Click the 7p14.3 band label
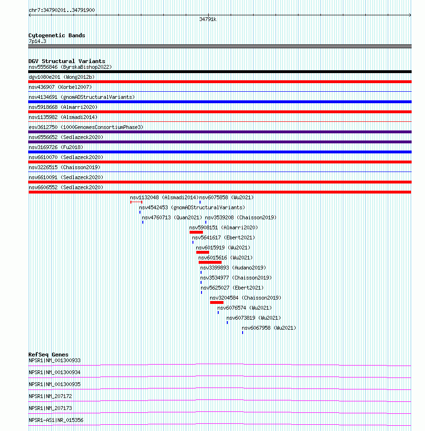Viewport: 425px width, 431px height. pyautogui.click(x=37, y=42)
